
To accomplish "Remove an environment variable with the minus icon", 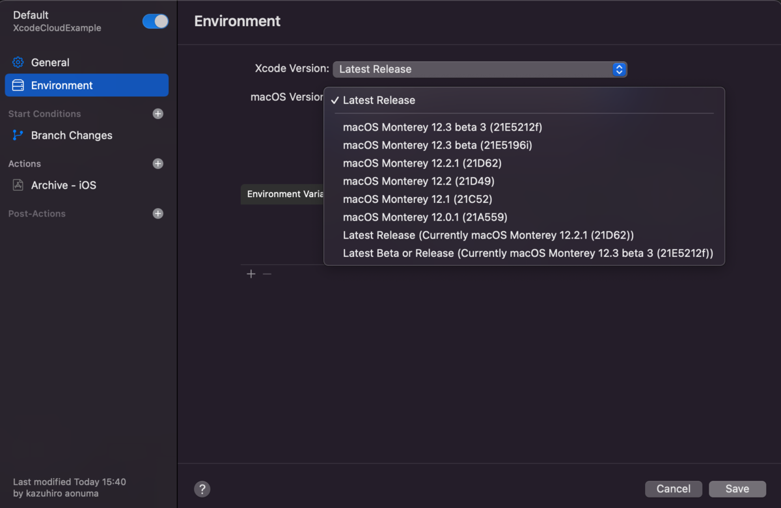I will coord(266,274).
